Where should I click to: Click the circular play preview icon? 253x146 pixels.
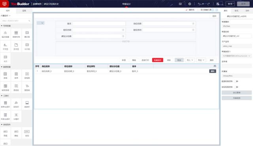(190, 4)
